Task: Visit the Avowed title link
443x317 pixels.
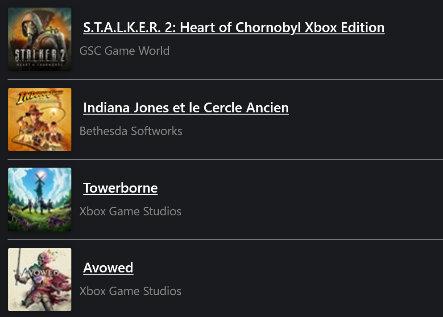Action: point(108,268)
